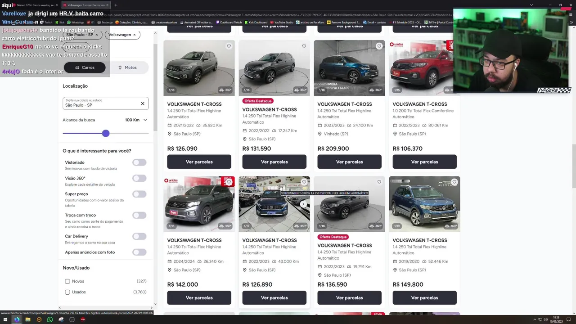Open the Windows Start menu

pos(6,319)
